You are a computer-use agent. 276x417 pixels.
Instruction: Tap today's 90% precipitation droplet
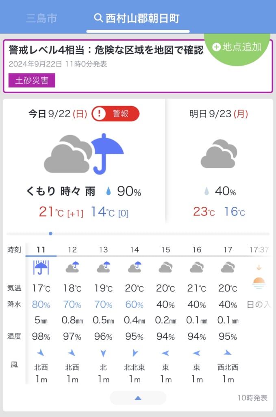pos(108,191)
